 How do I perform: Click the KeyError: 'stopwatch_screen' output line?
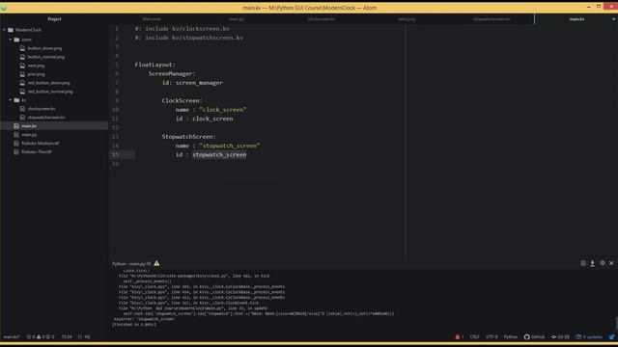(x=144, y=319)
